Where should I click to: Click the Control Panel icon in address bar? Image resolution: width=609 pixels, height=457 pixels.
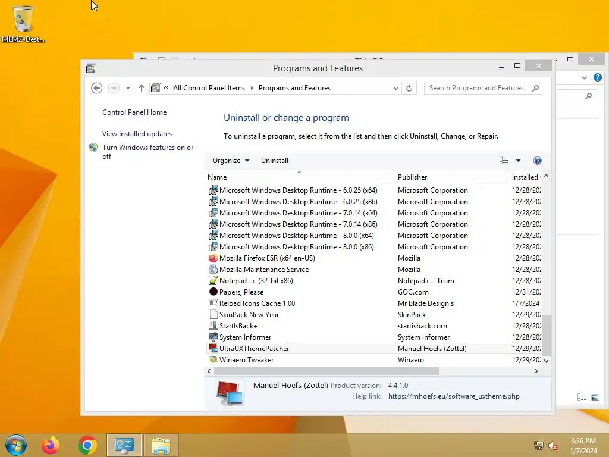(155, 88)
